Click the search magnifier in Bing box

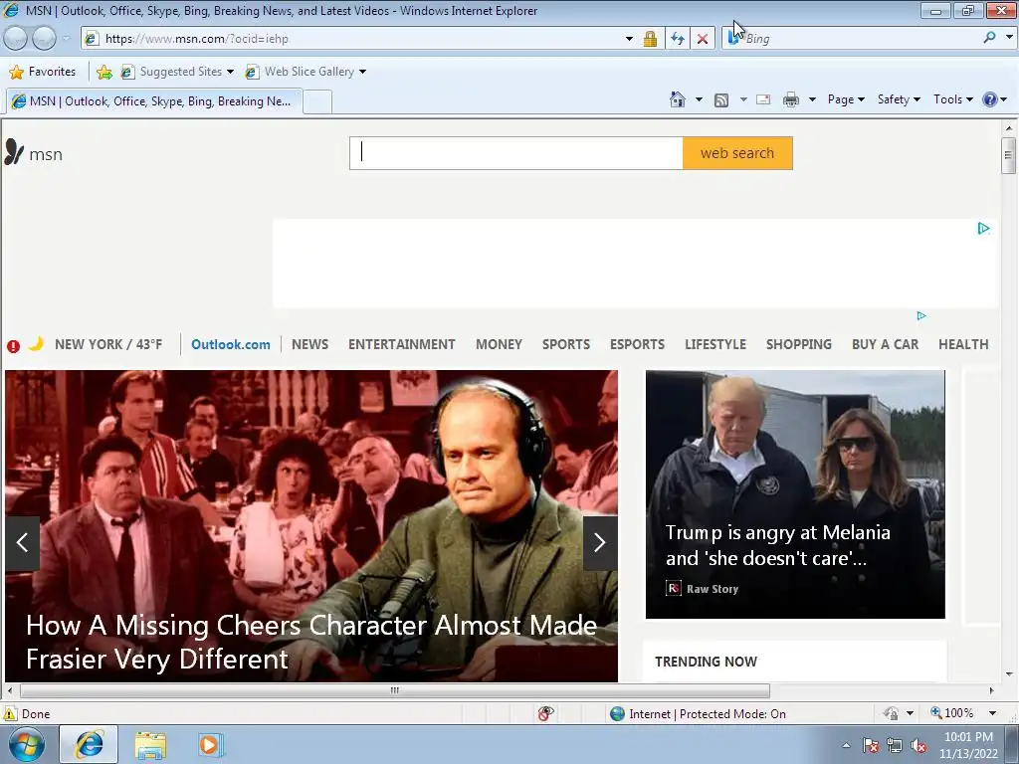[989, 38]
